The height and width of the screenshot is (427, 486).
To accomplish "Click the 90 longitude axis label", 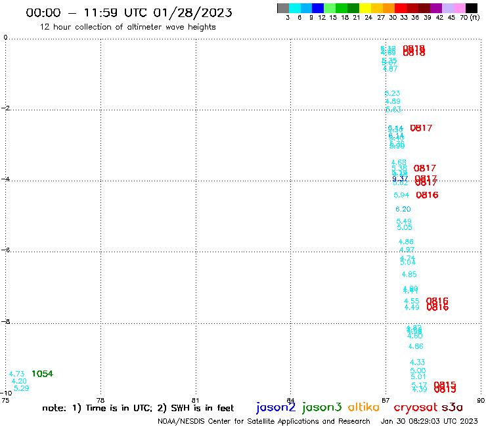I will [481, 400].
